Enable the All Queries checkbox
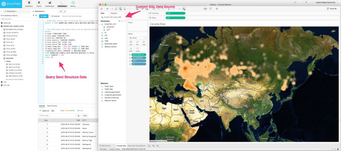Viewport: 341px width, 151px height. click(x=50, y=16)
